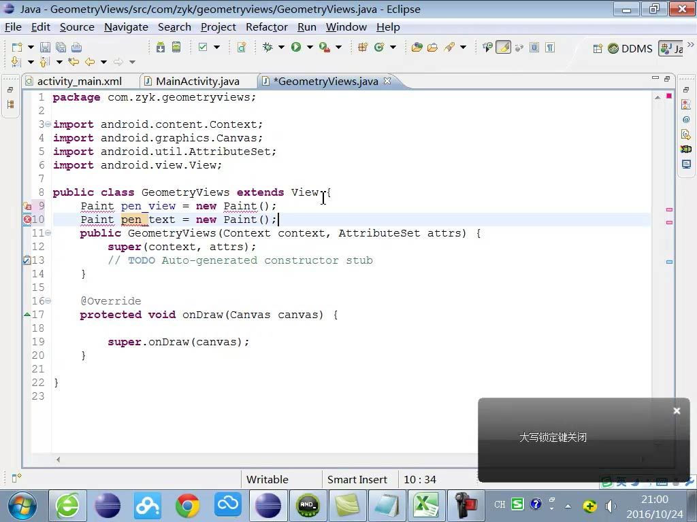Click the Save All icon

click(x=61, y=48)
